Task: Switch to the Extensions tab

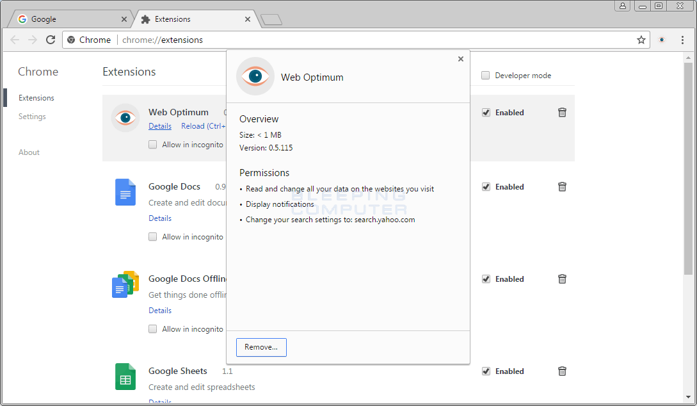Action: pyautogui.click(x=196, y=19)
